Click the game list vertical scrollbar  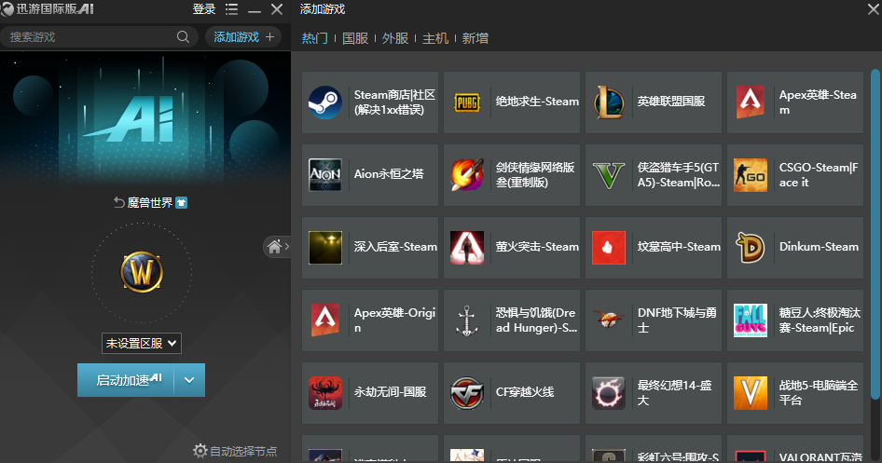875,233
